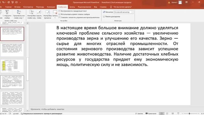204x115 pixels.
Task: Redo the action in Quick Access toolbar
Action: point(9,2)
